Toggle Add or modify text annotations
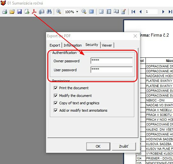Viewport: 173px width, 164px height. coord(56,110)
